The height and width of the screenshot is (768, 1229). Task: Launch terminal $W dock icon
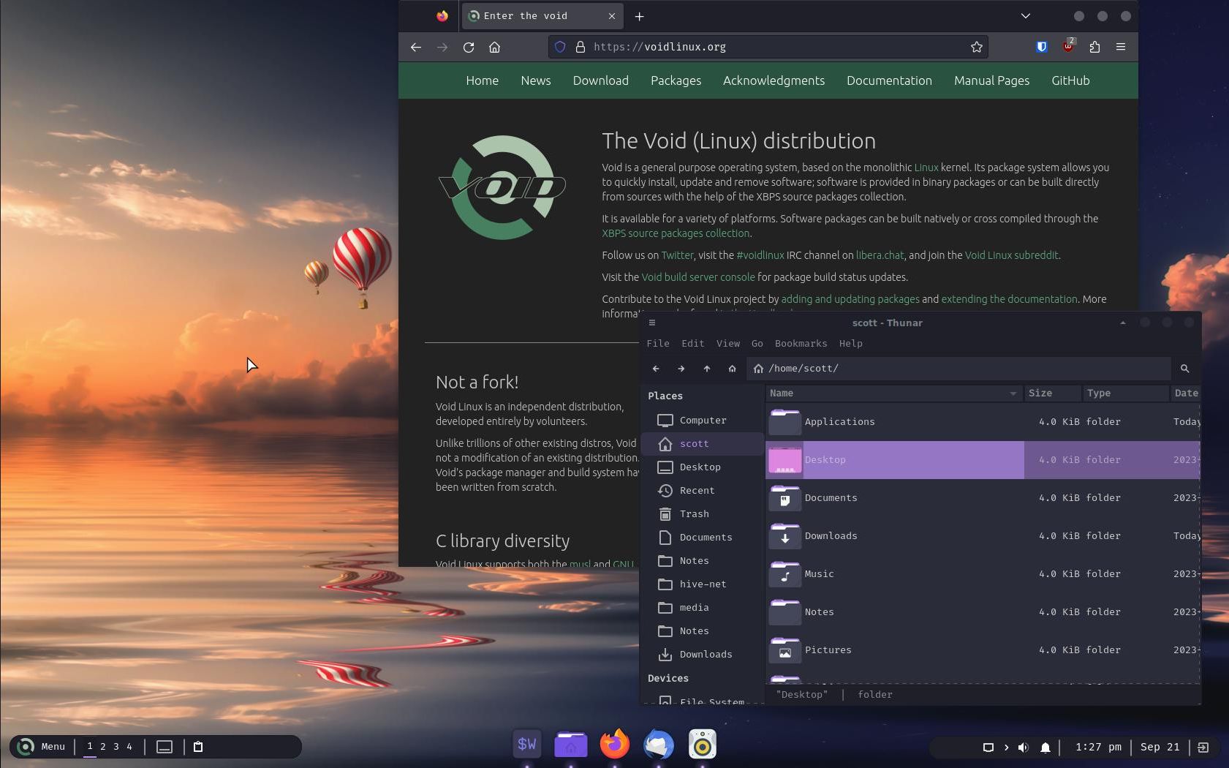point(527,745)
